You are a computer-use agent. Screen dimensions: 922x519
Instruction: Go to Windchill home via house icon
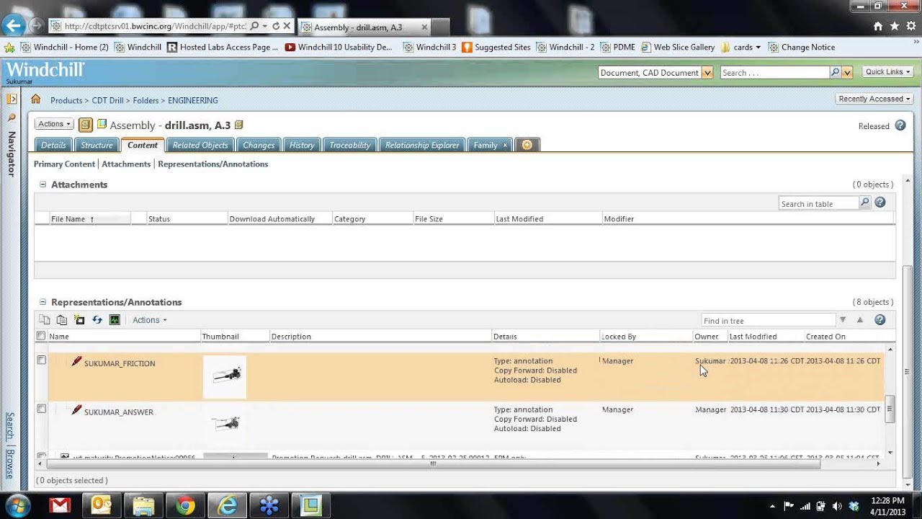click(x=35, y=99)
